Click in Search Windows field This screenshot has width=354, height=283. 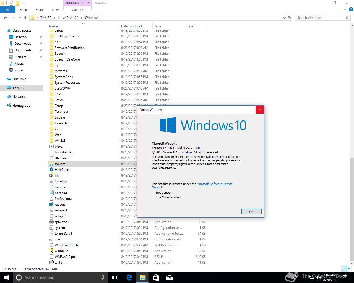click(319, 18)
